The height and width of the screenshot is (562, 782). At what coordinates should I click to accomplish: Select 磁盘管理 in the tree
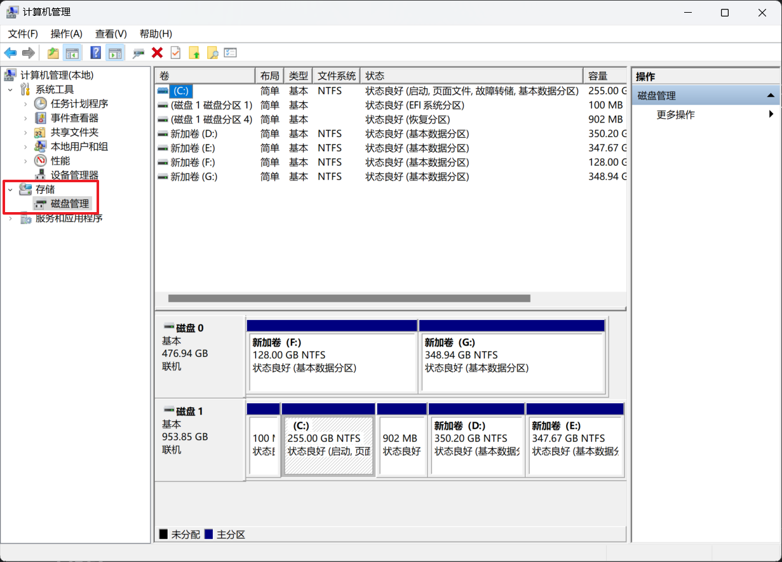(x=70, y=204)
